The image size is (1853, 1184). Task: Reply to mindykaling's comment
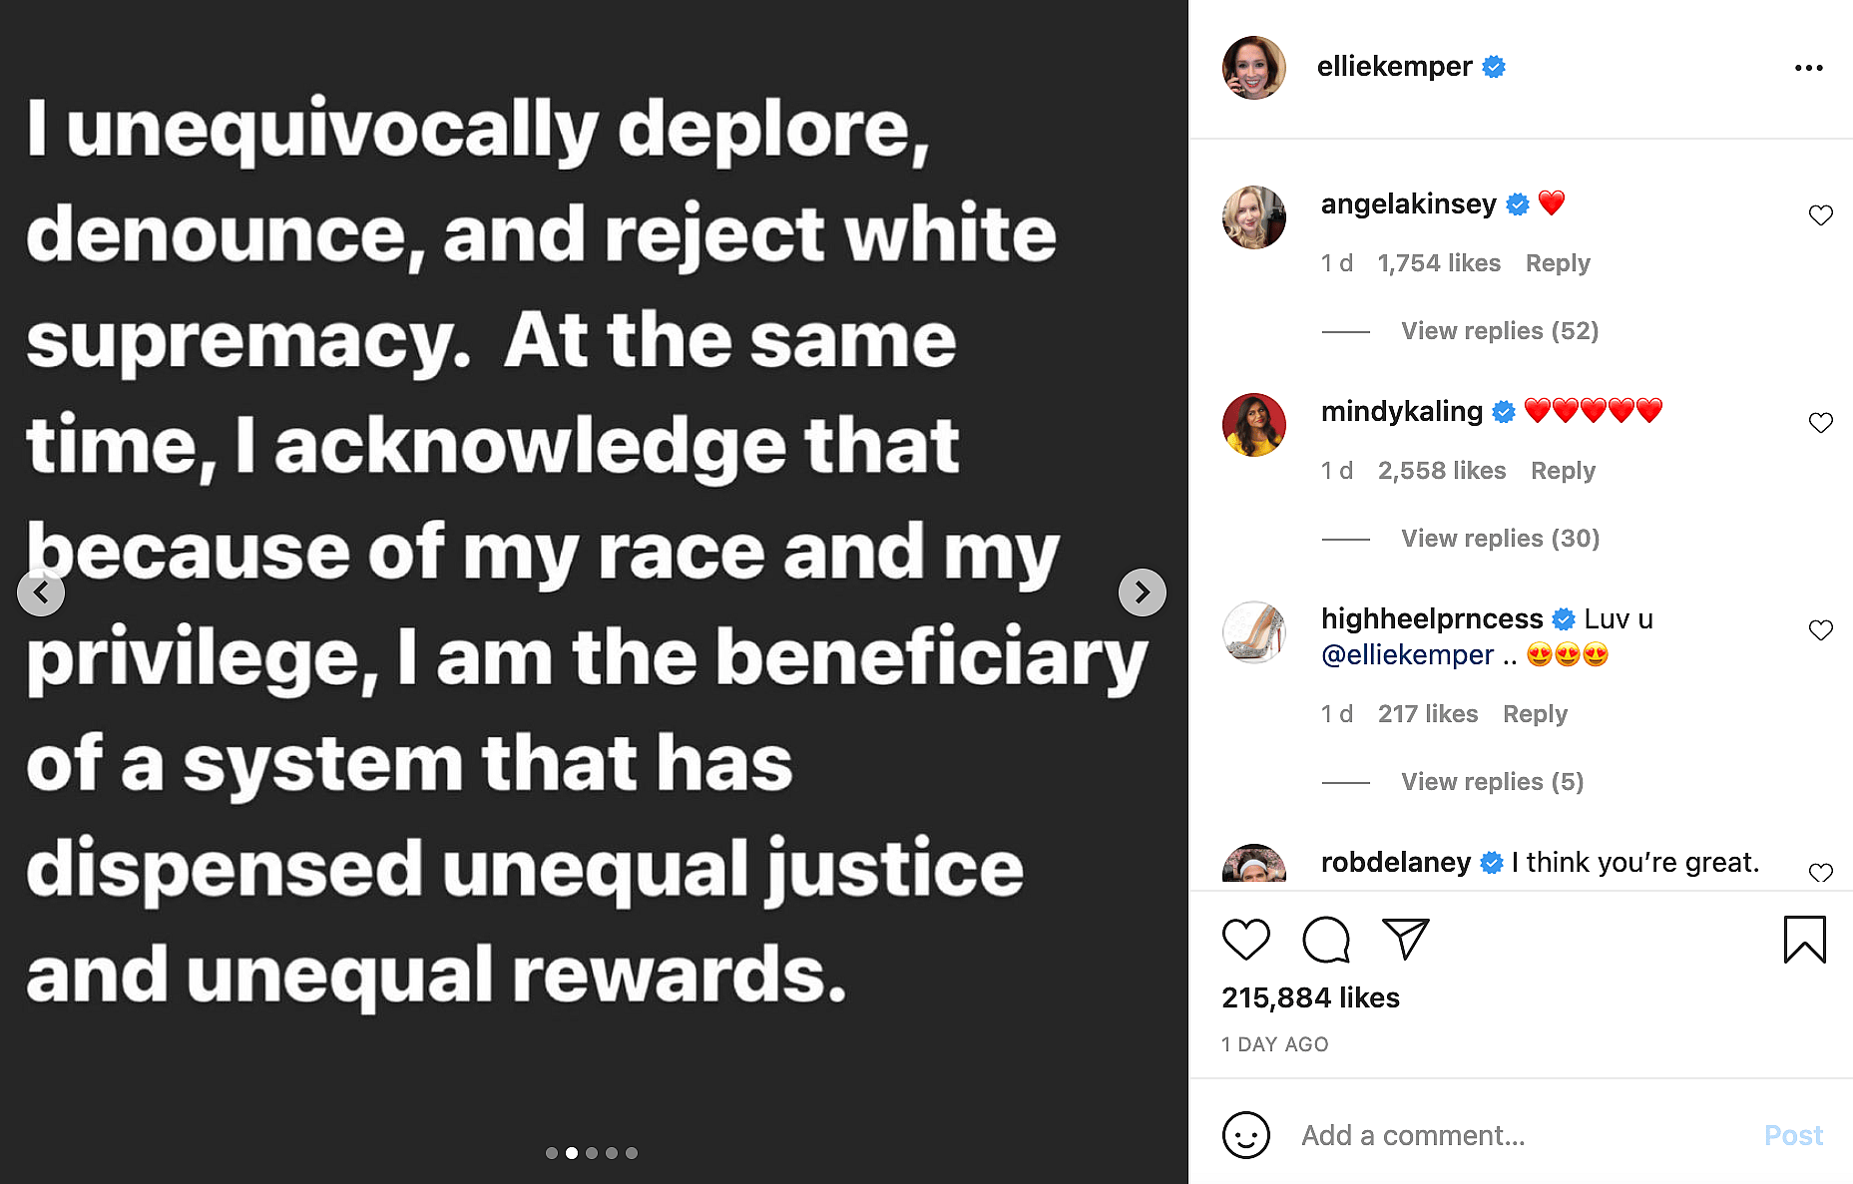[x=1563, y=471]
